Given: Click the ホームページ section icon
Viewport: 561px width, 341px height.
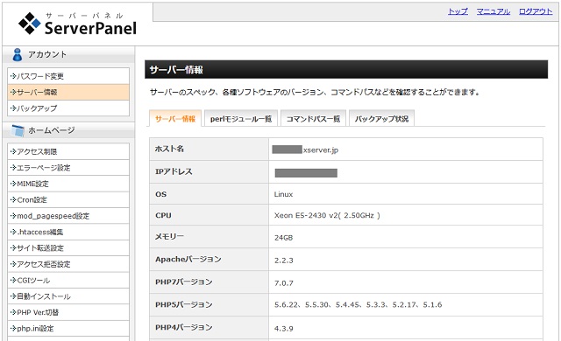Looking at the screenshot, I should coord(18,130).
